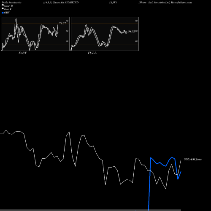The image size is (211, 211).
Task: Click the Fast K legend swatch
Action: [3, 8]
